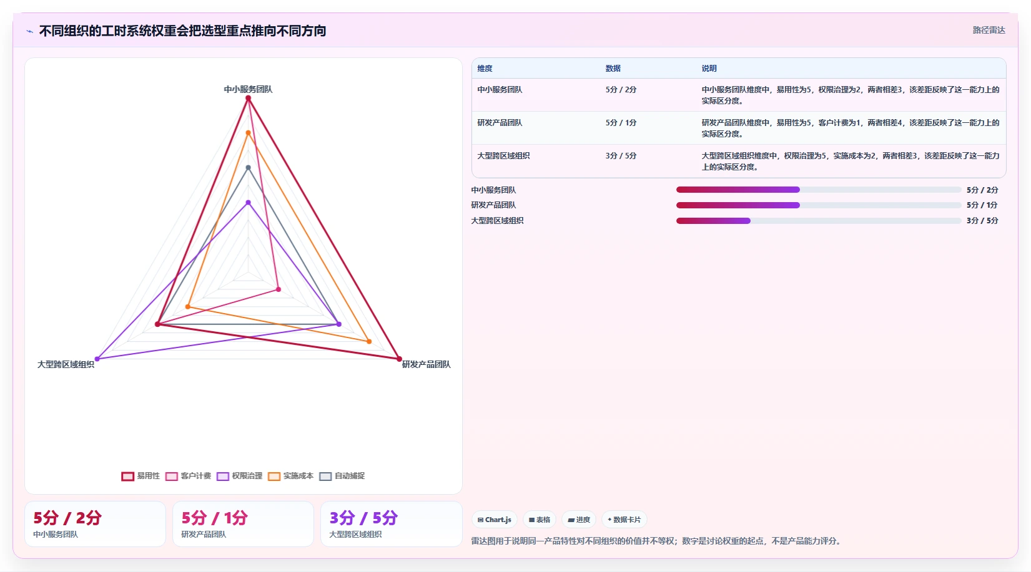
Task: Click the orange 实施成本 point on 研发产品团队 axis
Action: [x=369, y=342]
